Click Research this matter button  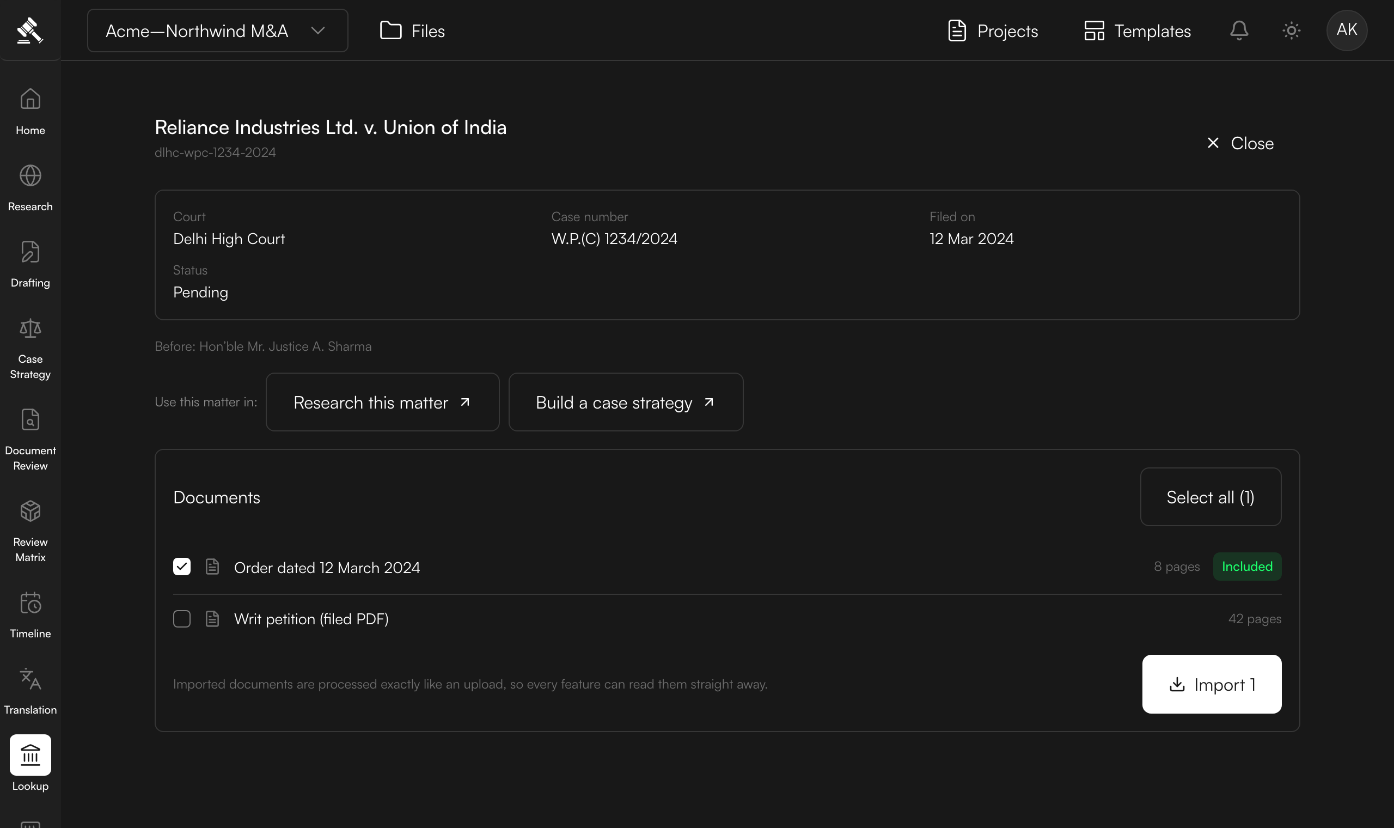click(x=382, y=402)
